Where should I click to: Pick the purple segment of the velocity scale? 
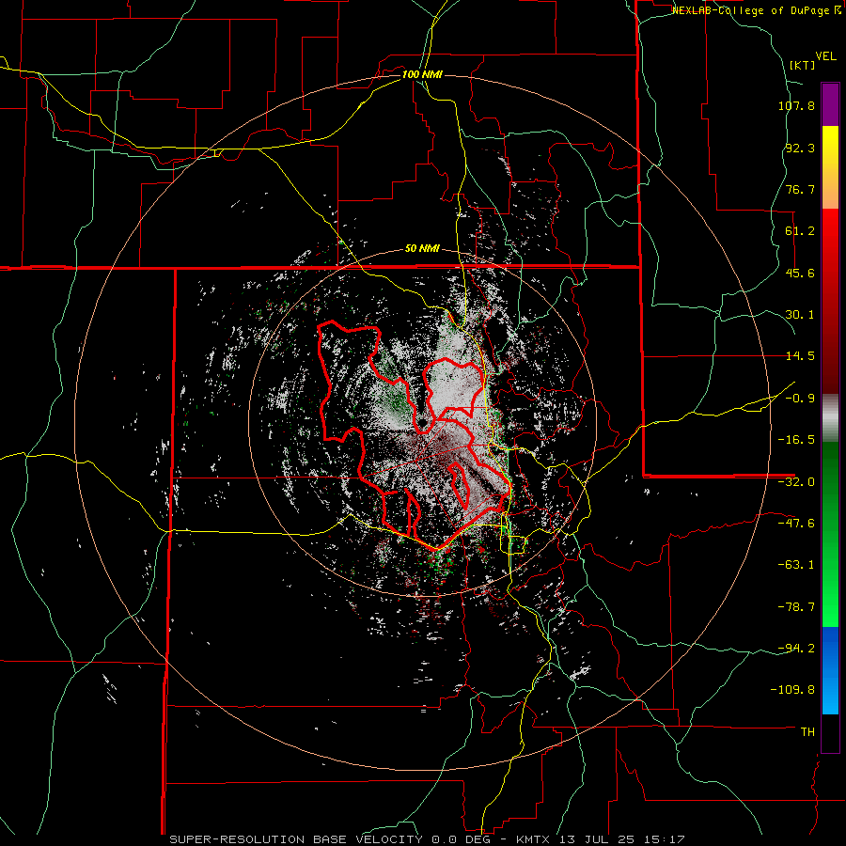pos(830,105)
